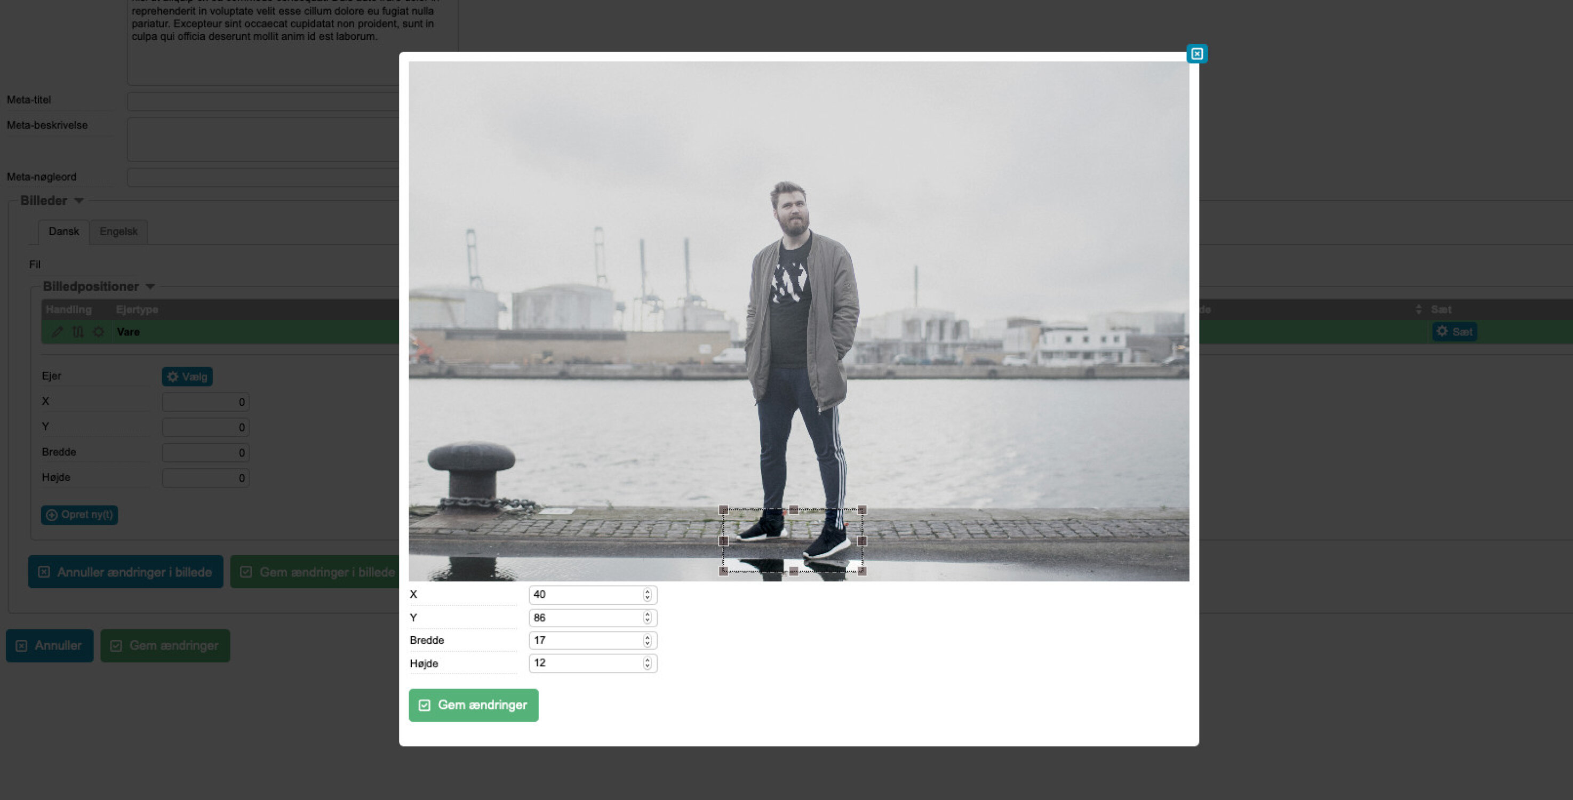Click the background page Gem ændringer button
The height and width of the screenshot is (800, 1573).
[165, 645]
